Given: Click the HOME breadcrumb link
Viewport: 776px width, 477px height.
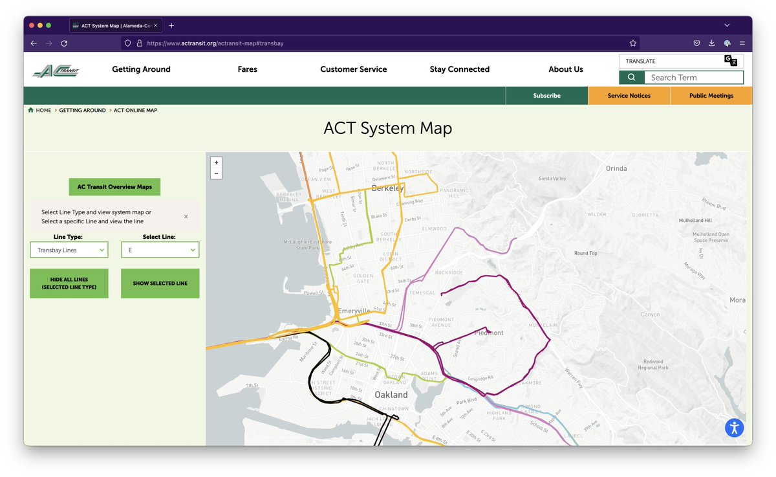Looking at the screenshot, I should tap(43, 110).
